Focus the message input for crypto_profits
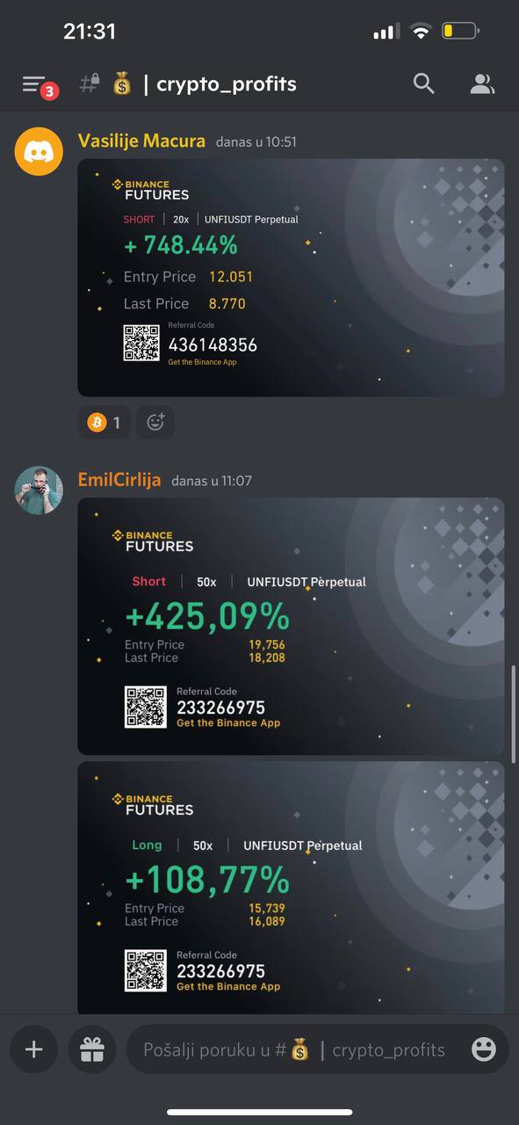This screenshot has width=519, height=1125. point(303,1049)
